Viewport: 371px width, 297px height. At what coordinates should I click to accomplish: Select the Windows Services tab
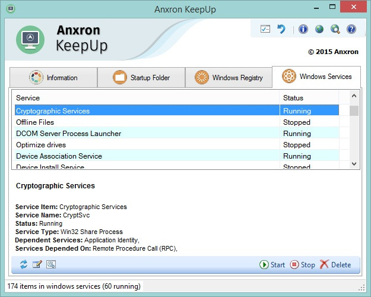(x=316, y=77)
